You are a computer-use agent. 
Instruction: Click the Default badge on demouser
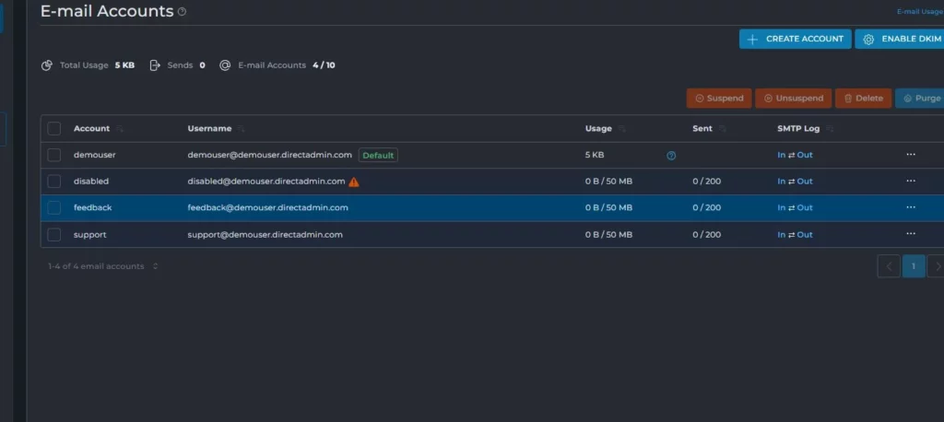[x=378, y=156]
